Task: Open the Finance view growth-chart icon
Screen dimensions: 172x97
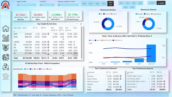Action: coord(6,38)
